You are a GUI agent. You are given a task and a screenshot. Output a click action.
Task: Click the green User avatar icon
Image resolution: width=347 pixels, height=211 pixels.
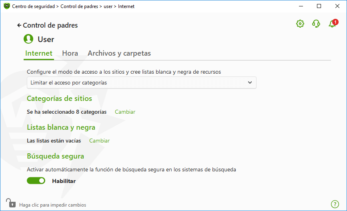[28, 39]
